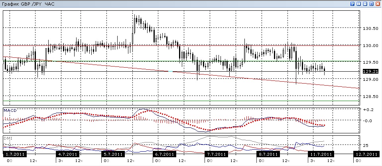
Task: Click the MACD +0.2 scale label
Action: (368, 109)
